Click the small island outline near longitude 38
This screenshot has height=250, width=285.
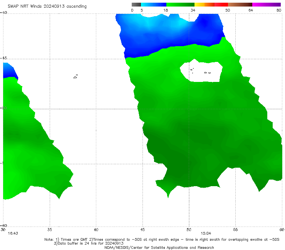click(75, 77)
